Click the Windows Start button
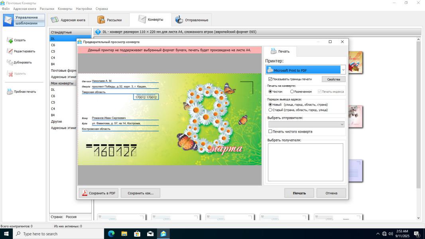 click(6, 233)
